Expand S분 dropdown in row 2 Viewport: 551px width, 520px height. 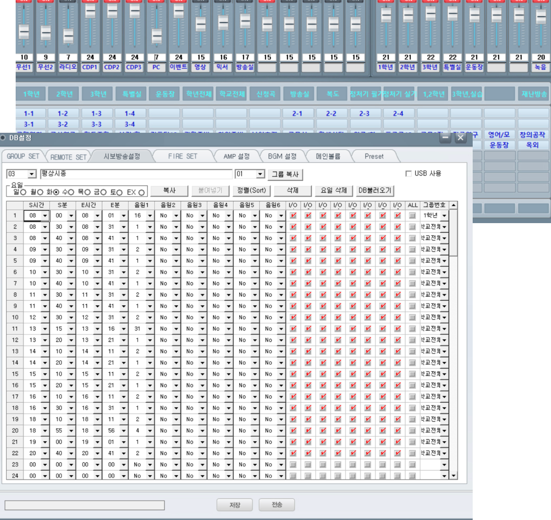pyautogui.click(x=71, y=227)
